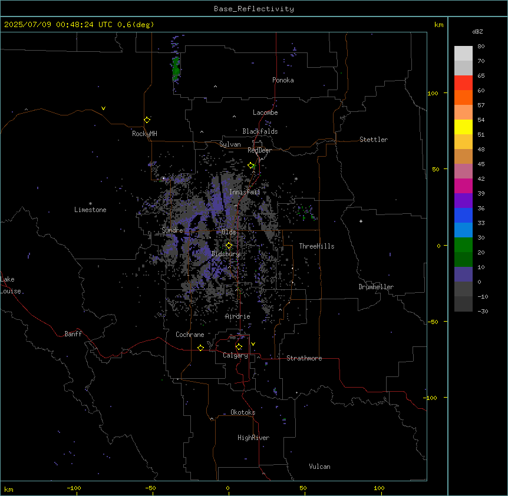Click the yellow diamond marker beside RockyMH
Viewport: 508px width, 496px height.
click(147, 120)
